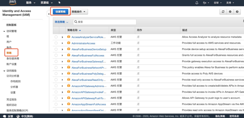The height and width of the screenshot is (118, 244).
Task: Open 凭证报告 in the sidebar
Action: [11, 99]
